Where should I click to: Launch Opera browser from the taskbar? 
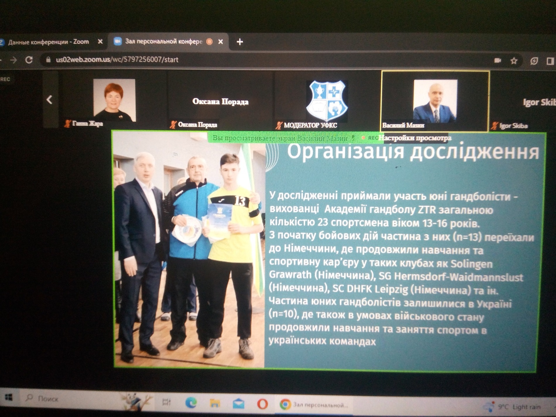262,404
